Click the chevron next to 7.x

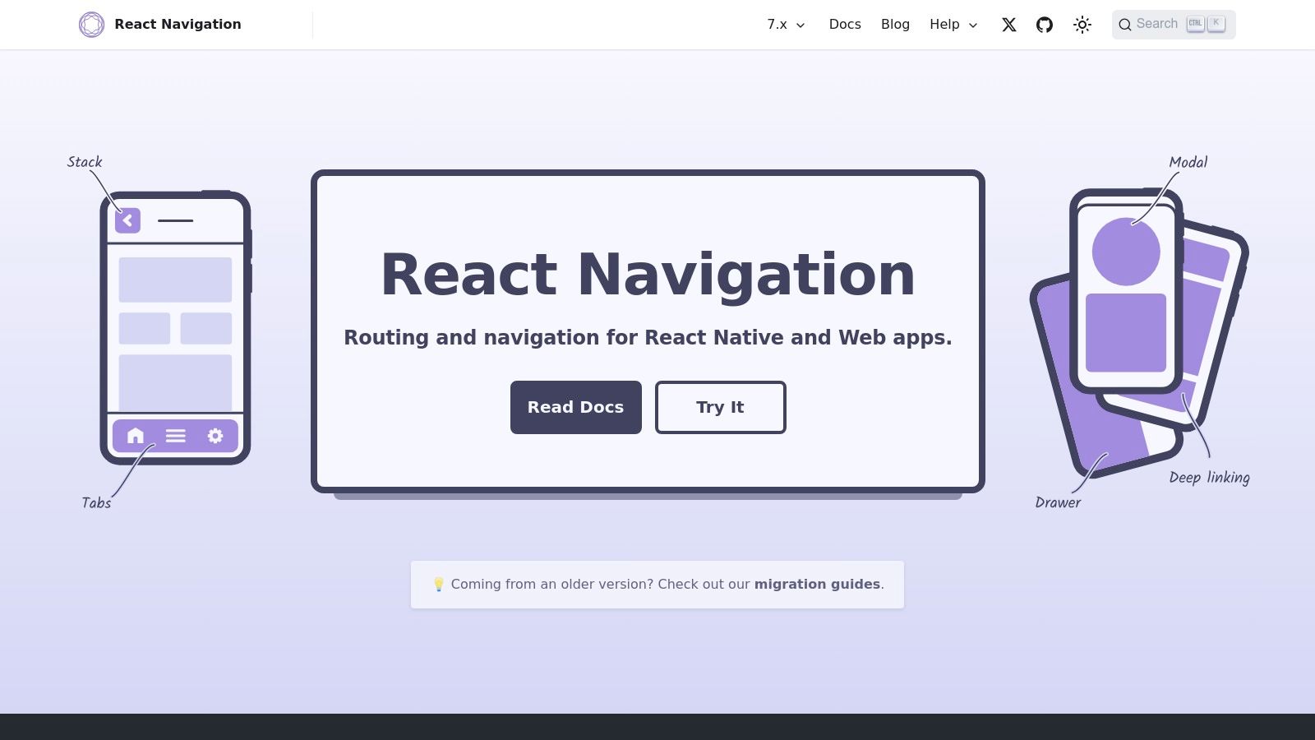click(x=801, y=25)
